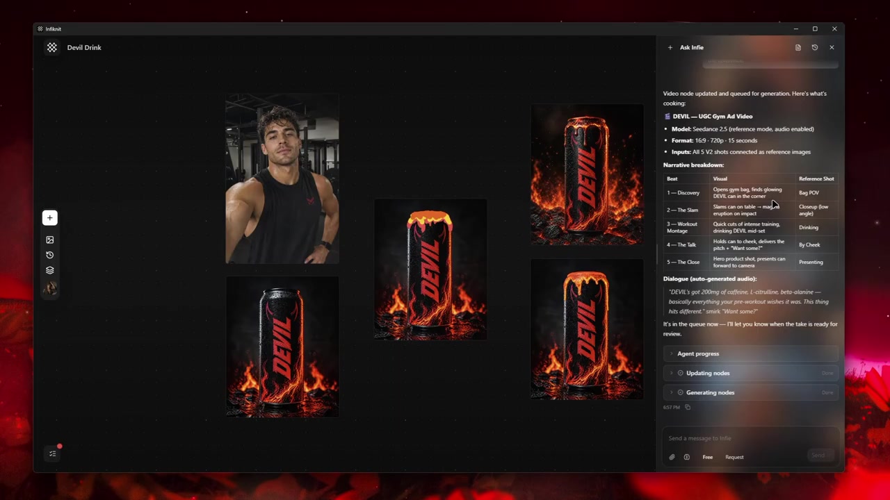Click the '6:57 PM' message timestamp
This screenshot has height=500, width=890.
pos(672,407)
